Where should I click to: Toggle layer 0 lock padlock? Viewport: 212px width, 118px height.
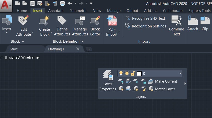(x=133, y=73)
